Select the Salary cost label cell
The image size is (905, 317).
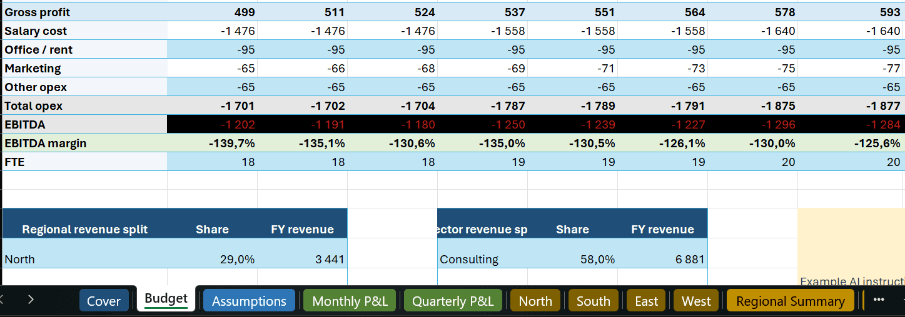[x=84, y=31]
